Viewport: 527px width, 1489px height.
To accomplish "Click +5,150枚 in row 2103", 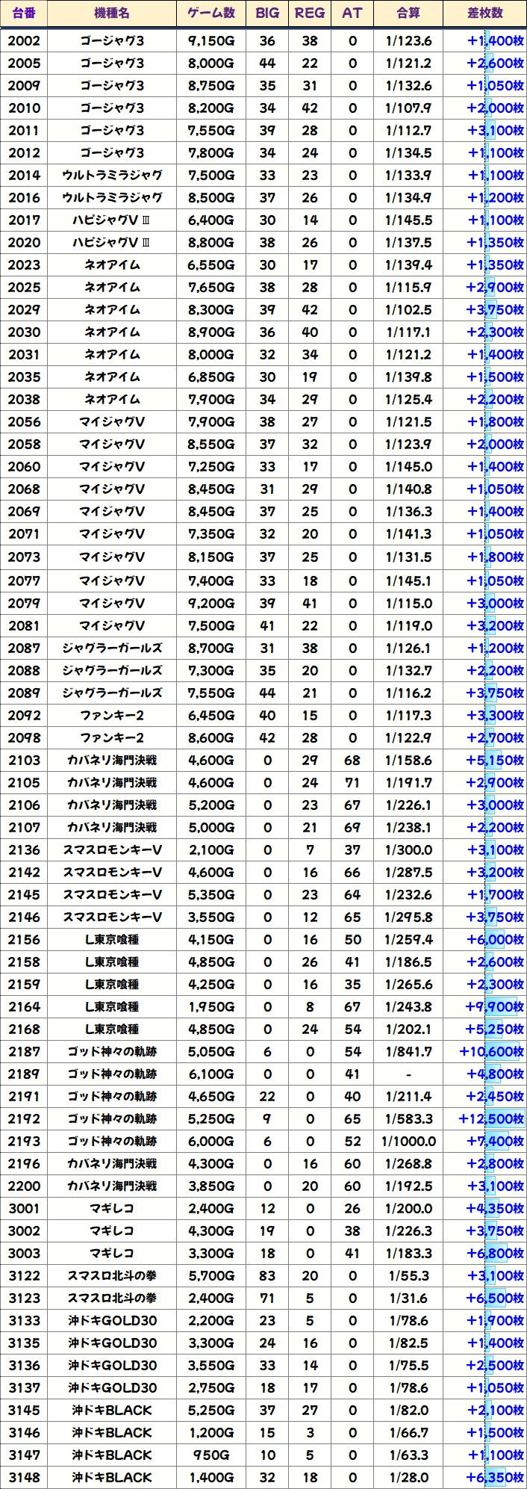I will (496, 760).
